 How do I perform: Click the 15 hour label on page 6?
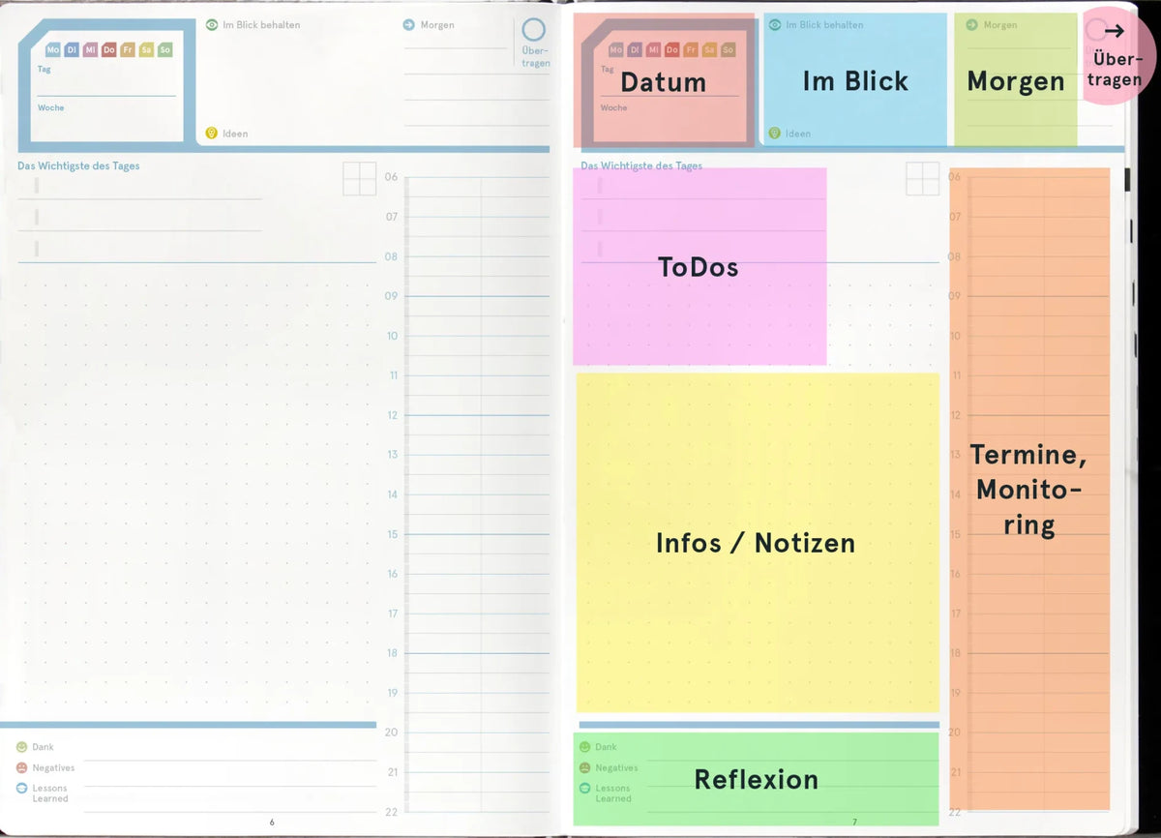[392, 534]
